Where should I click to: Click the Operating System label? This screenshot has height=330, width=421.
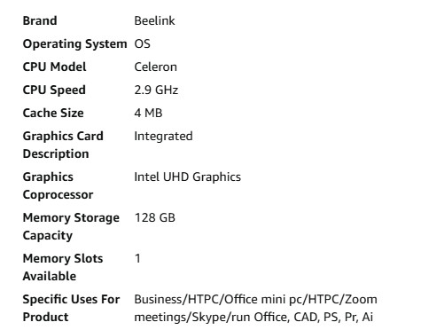[74, 44]
